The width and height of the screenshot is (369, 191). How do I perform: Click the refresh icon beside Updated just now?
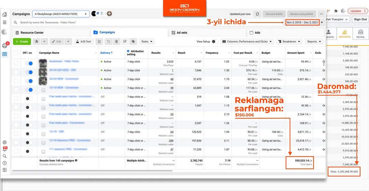click(x=258, y=14)
